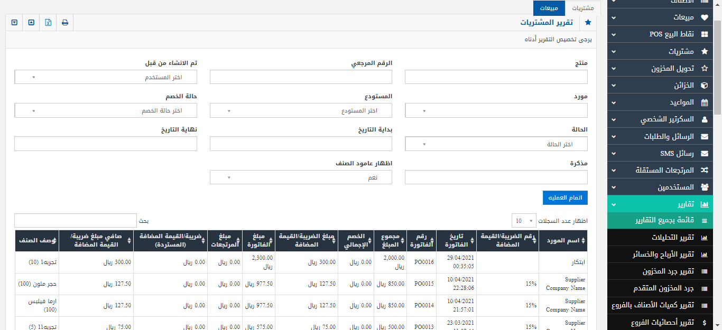Screen dimensions: 722x330
Task: Switch to the مبيعات tab
Action: pos(549,8)
